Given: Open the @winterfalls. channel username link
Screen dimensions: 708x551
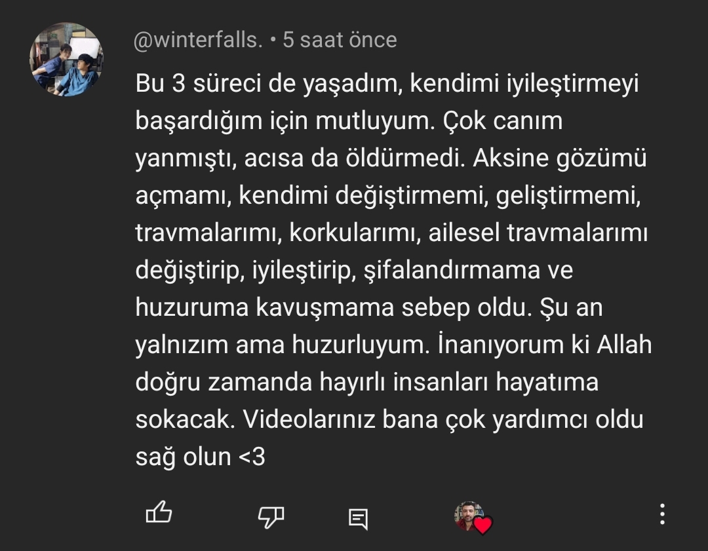Looking at the screenshot, I should pyautogui.click(x=198, y=40).
